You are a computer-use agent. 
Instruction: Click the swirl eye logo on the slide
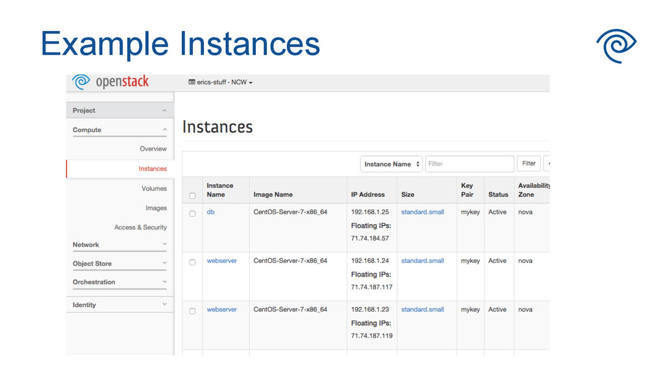coord(616,45)
